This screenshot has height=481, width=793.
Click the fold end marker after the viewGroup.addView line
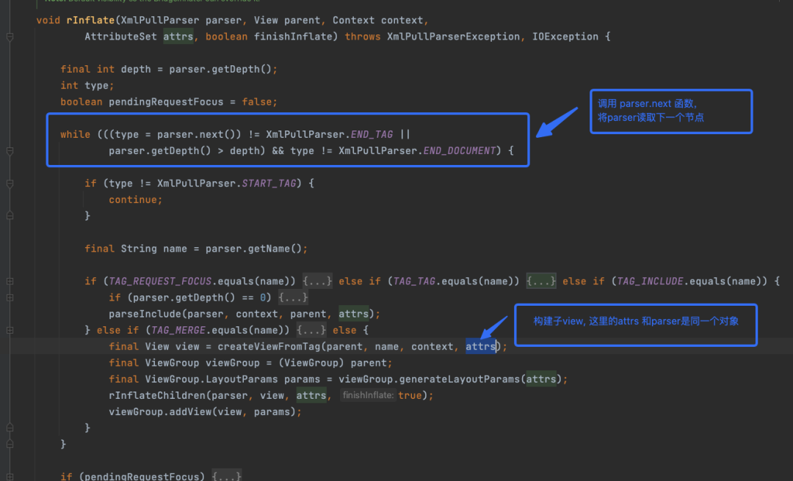click(10, 428)
